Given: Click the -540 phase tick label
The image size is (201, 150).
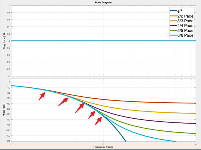Looking at the screenshot, I should point(8,114).
